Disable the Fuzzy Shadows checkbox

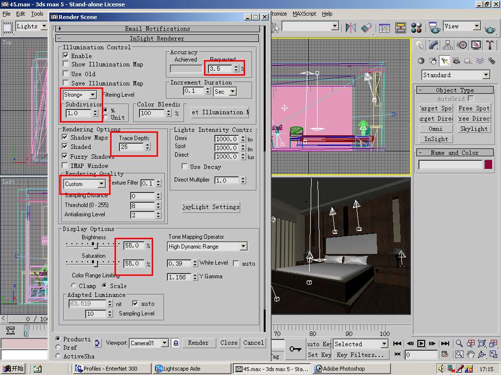[x=66, y=156]
